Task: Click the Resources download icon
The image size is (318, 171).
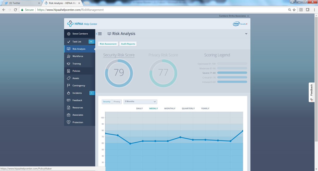Action: (69, 108)
